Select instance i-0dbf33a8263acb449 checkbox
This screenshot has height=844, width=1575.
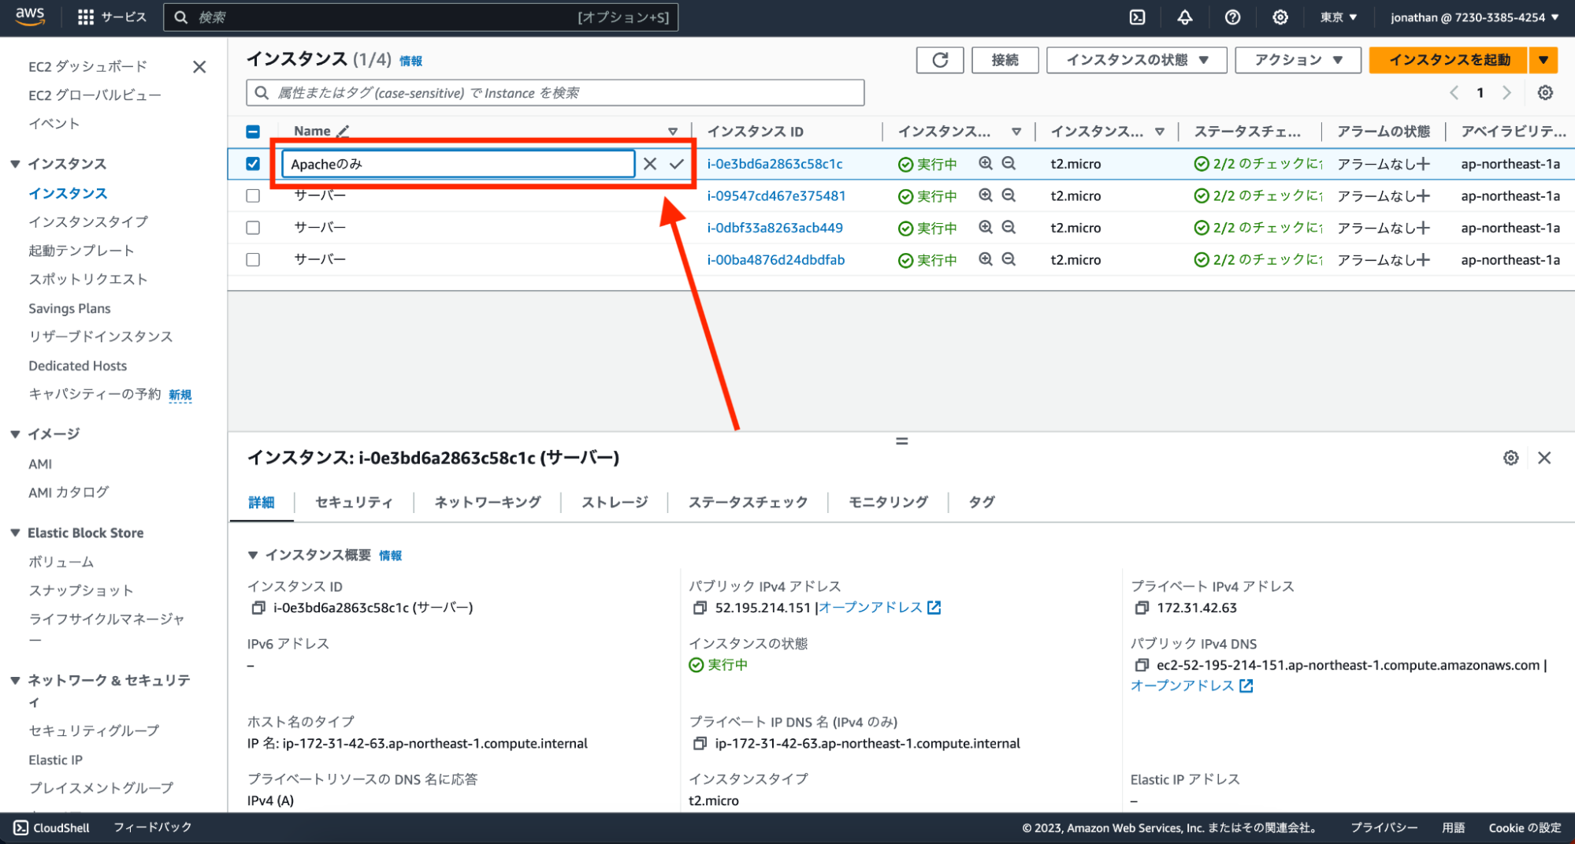pos(253,228)
